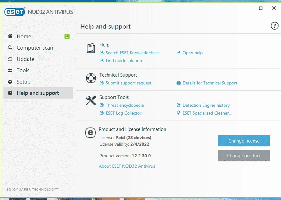Click the license validity date 2/4/2022
This screenshot has height=200, width=281.
coord(140,144)
